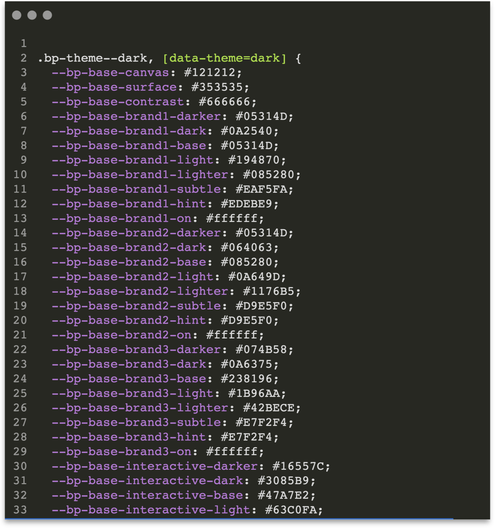Click the --bp-base-brand3-darker property
This screenshot has width=495, height=528.
[x=136, y=350]
